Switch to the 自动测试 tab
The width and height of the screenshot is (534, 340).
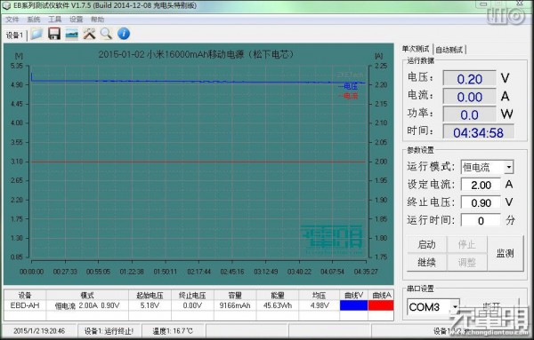click(449, 50)
